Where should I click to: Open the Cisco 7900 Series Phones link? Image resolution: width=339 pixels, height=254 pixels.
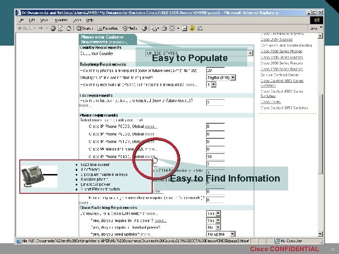282,51
